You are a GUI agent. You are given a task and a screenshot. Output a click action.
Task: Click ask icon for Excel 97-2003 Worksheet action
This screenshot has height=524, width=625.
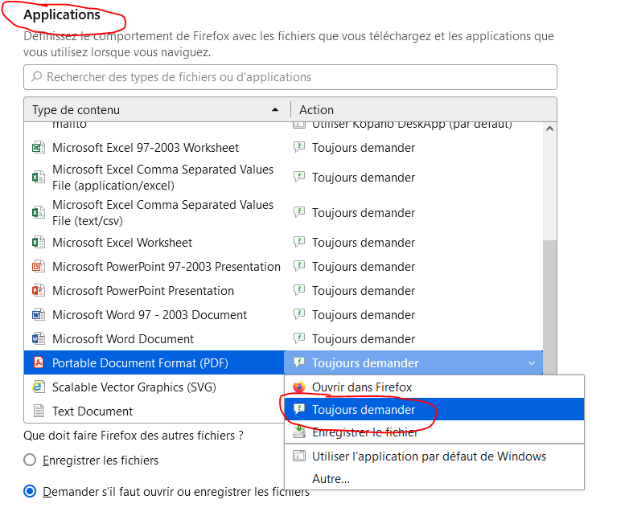click(x=299, y=147)
